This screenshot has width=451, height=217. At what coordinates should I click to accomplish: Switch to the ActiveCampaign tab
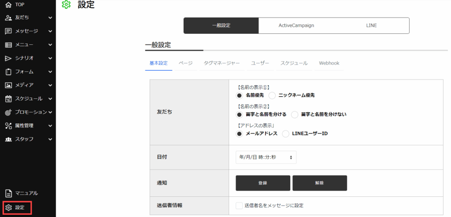(296, 26)
